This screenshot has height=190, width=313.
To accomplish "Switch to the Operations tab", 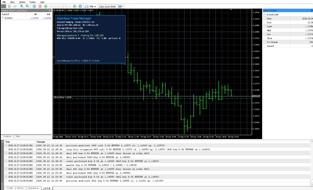I will tap(33, 188).
